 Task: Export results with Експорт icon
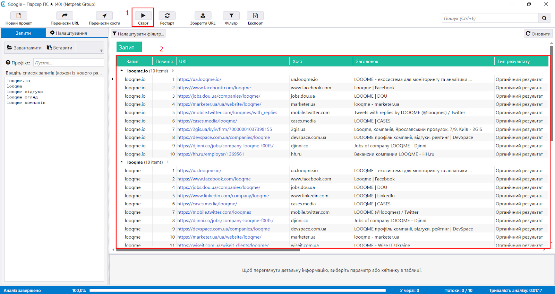click(255, 16)
